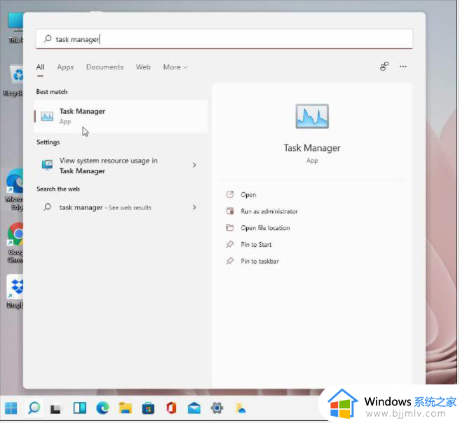Select Recycle Bin desktop icon

[13, 81]
